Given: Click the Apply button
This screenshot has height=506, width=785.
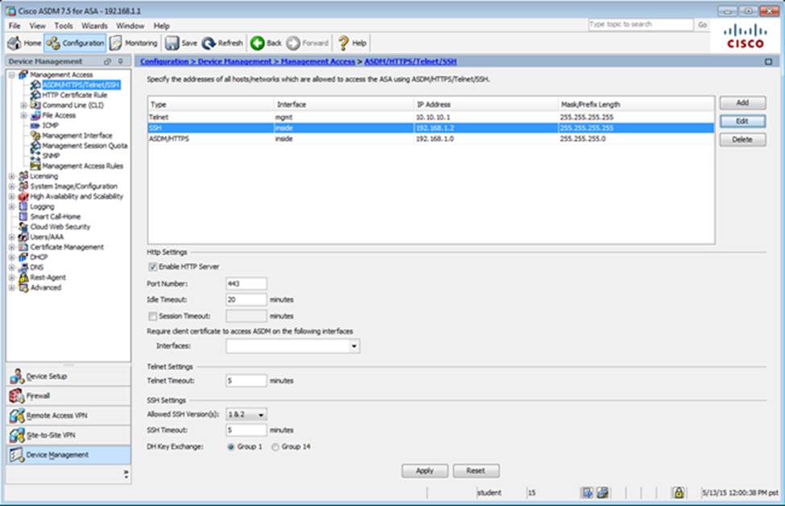Looking at the screenshot, I should (x=424, y=471).
